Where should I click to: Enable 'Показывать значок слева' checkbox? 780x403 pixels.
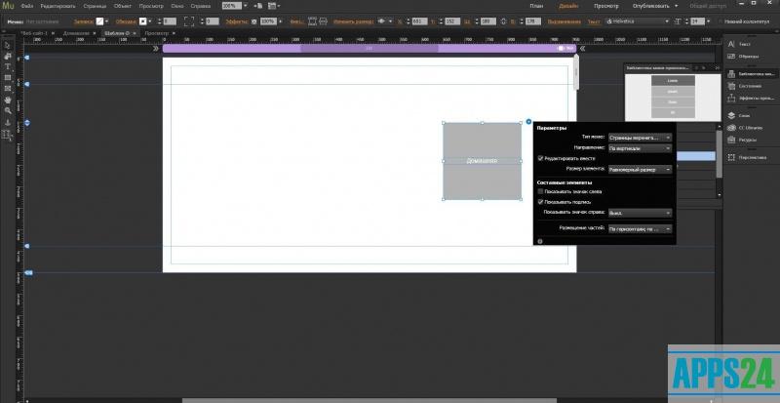(541, 191)
